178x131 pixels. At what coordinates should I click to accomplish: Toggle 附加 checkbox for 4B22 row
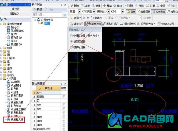coord(64,117)
